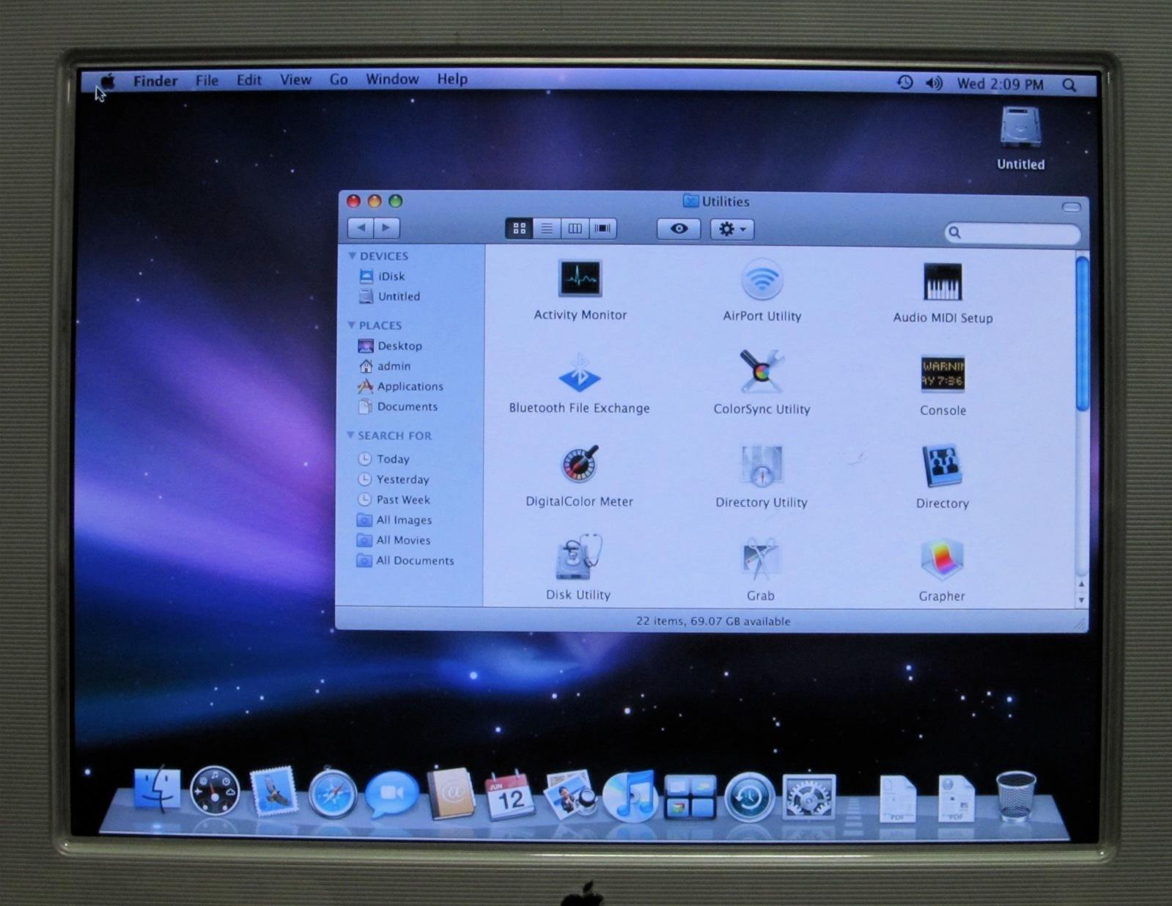Open Dashboard from the Dock
Image resolution: width=1172 pixels, height=906 pixels.
coord(215,792)
